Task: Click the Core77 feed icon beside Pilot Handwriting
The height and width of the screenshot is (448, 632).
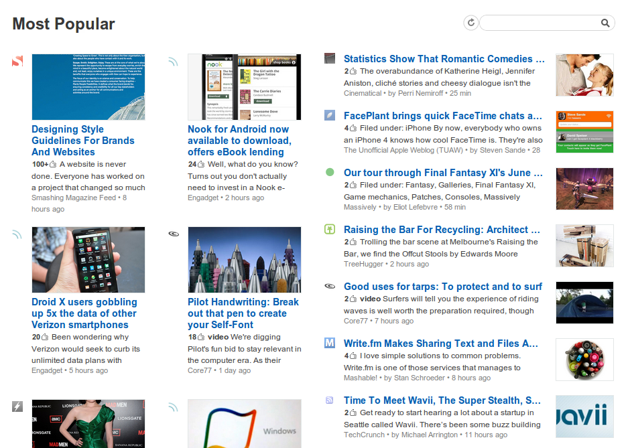Action: click(x=174, y=234)
